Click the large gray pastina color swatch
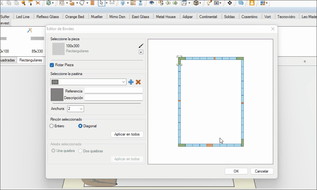317x190 pixels. click(x=57, y=94)
